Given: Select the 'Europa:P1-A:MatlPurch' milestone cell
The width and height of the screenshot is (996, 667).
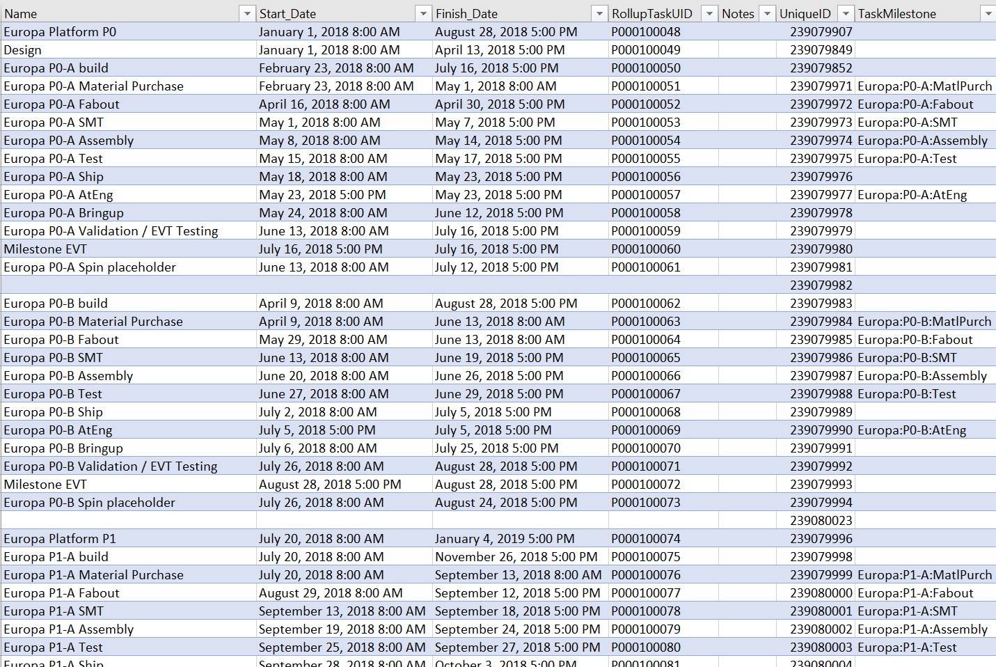Looking at the screenshot, I should point(925,574).
